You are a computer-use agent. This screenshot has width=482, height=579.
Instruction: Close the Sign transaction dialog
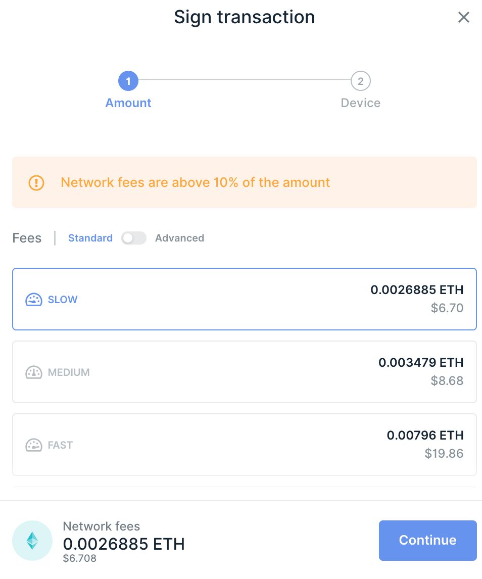pos(463,18)
